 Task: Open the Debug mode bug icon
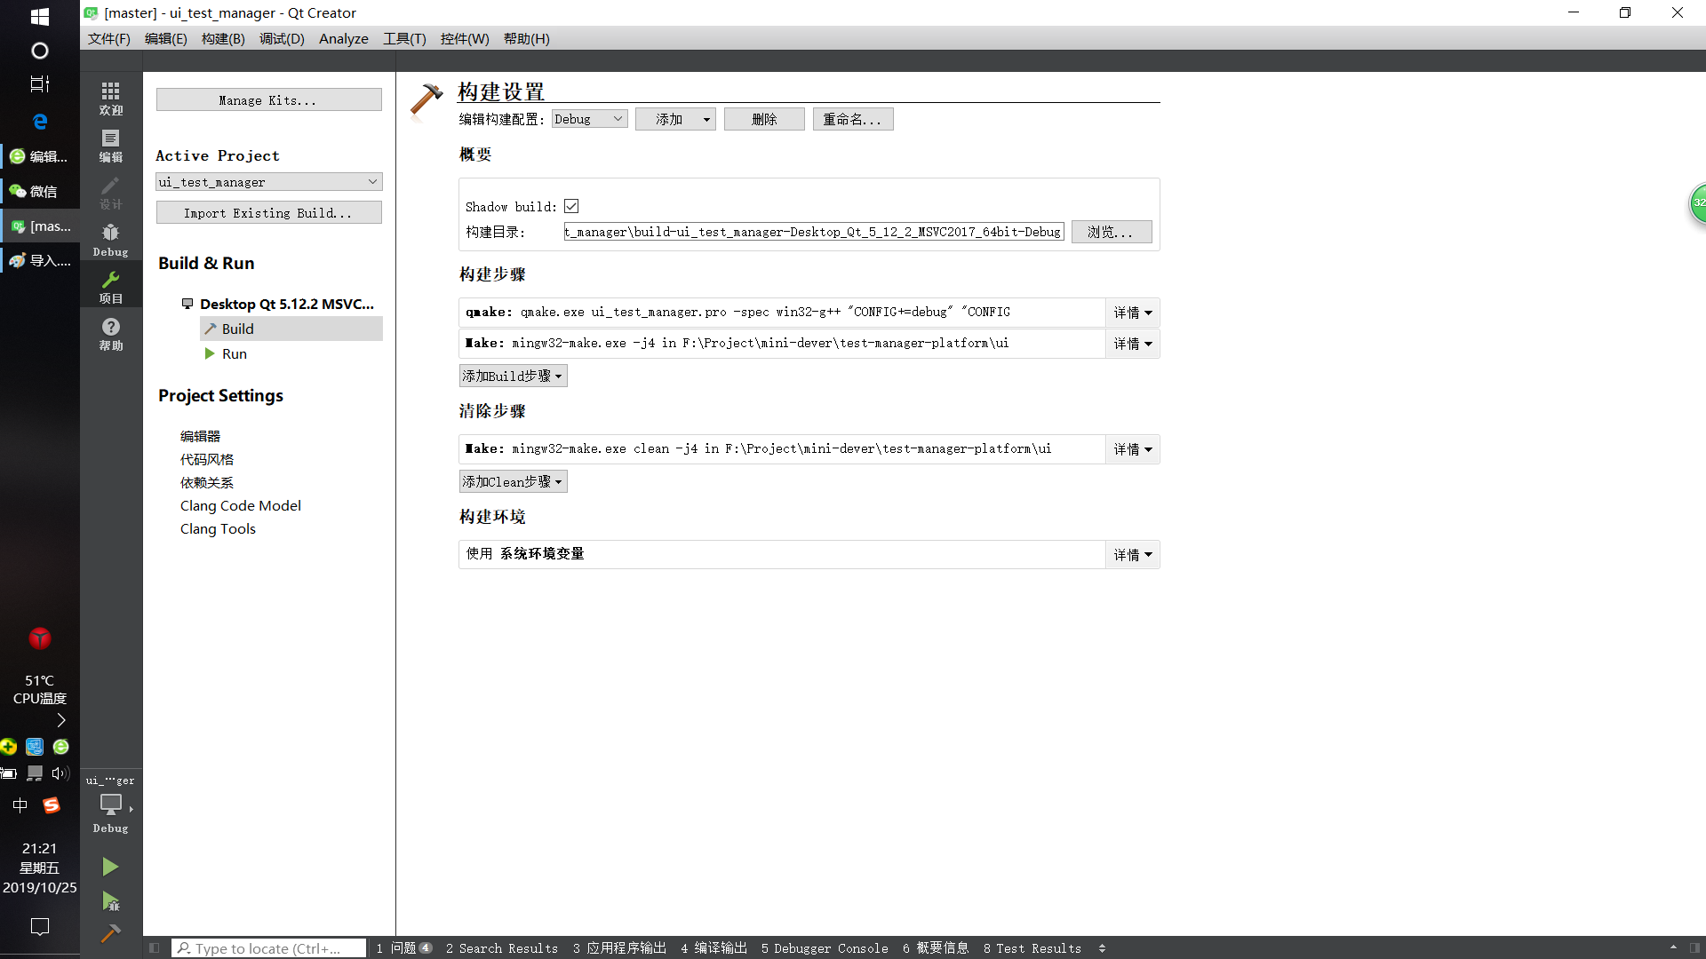coord(110,239)
